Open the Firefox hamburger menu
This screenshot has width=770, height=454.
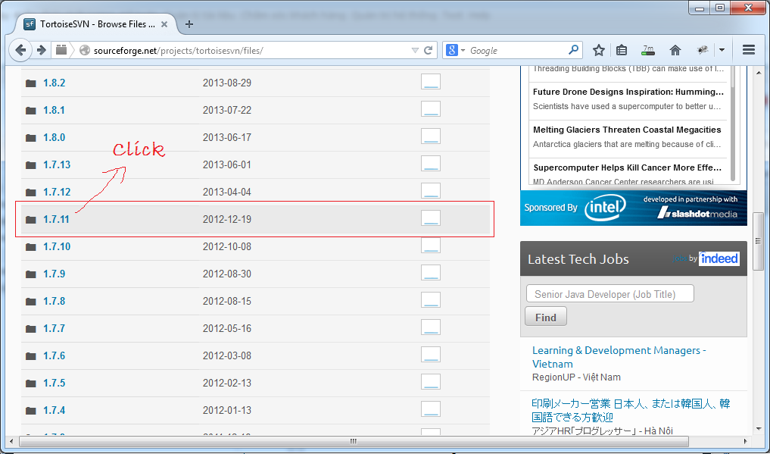point(748,50)
